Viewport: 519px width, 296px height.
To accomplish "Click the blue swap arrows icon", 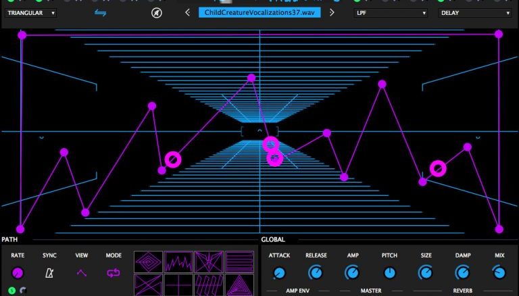I will click(x=100, y=13).
